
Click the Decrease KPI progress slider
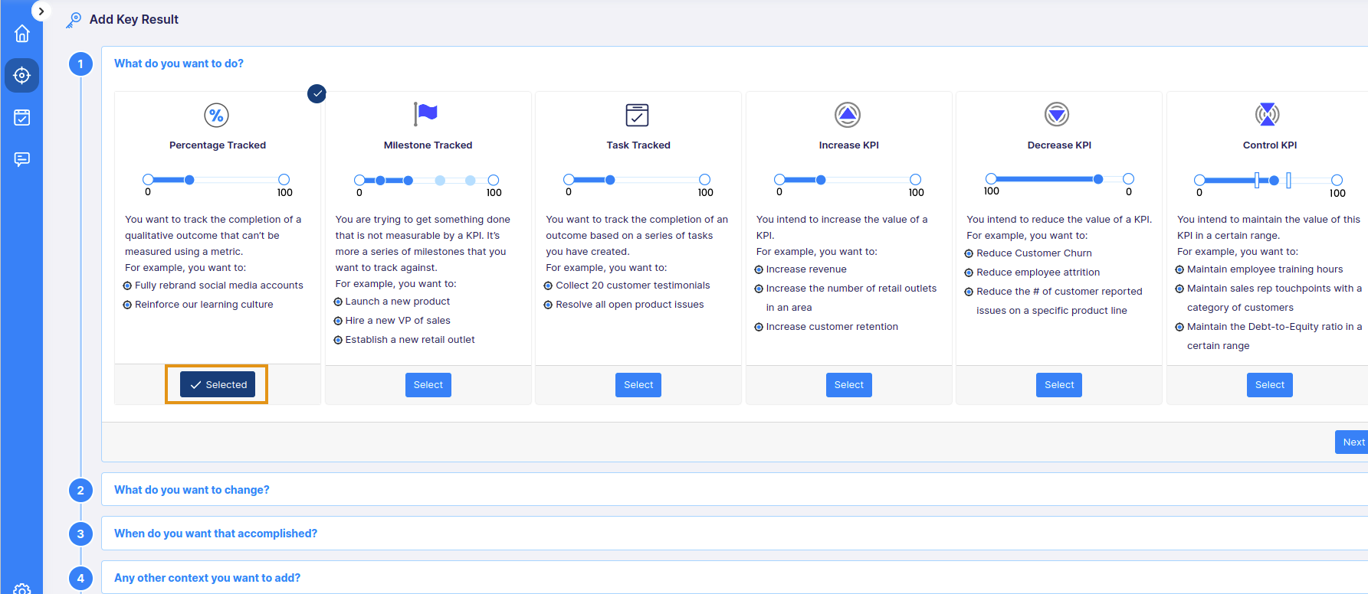[x=1059, y=179]
